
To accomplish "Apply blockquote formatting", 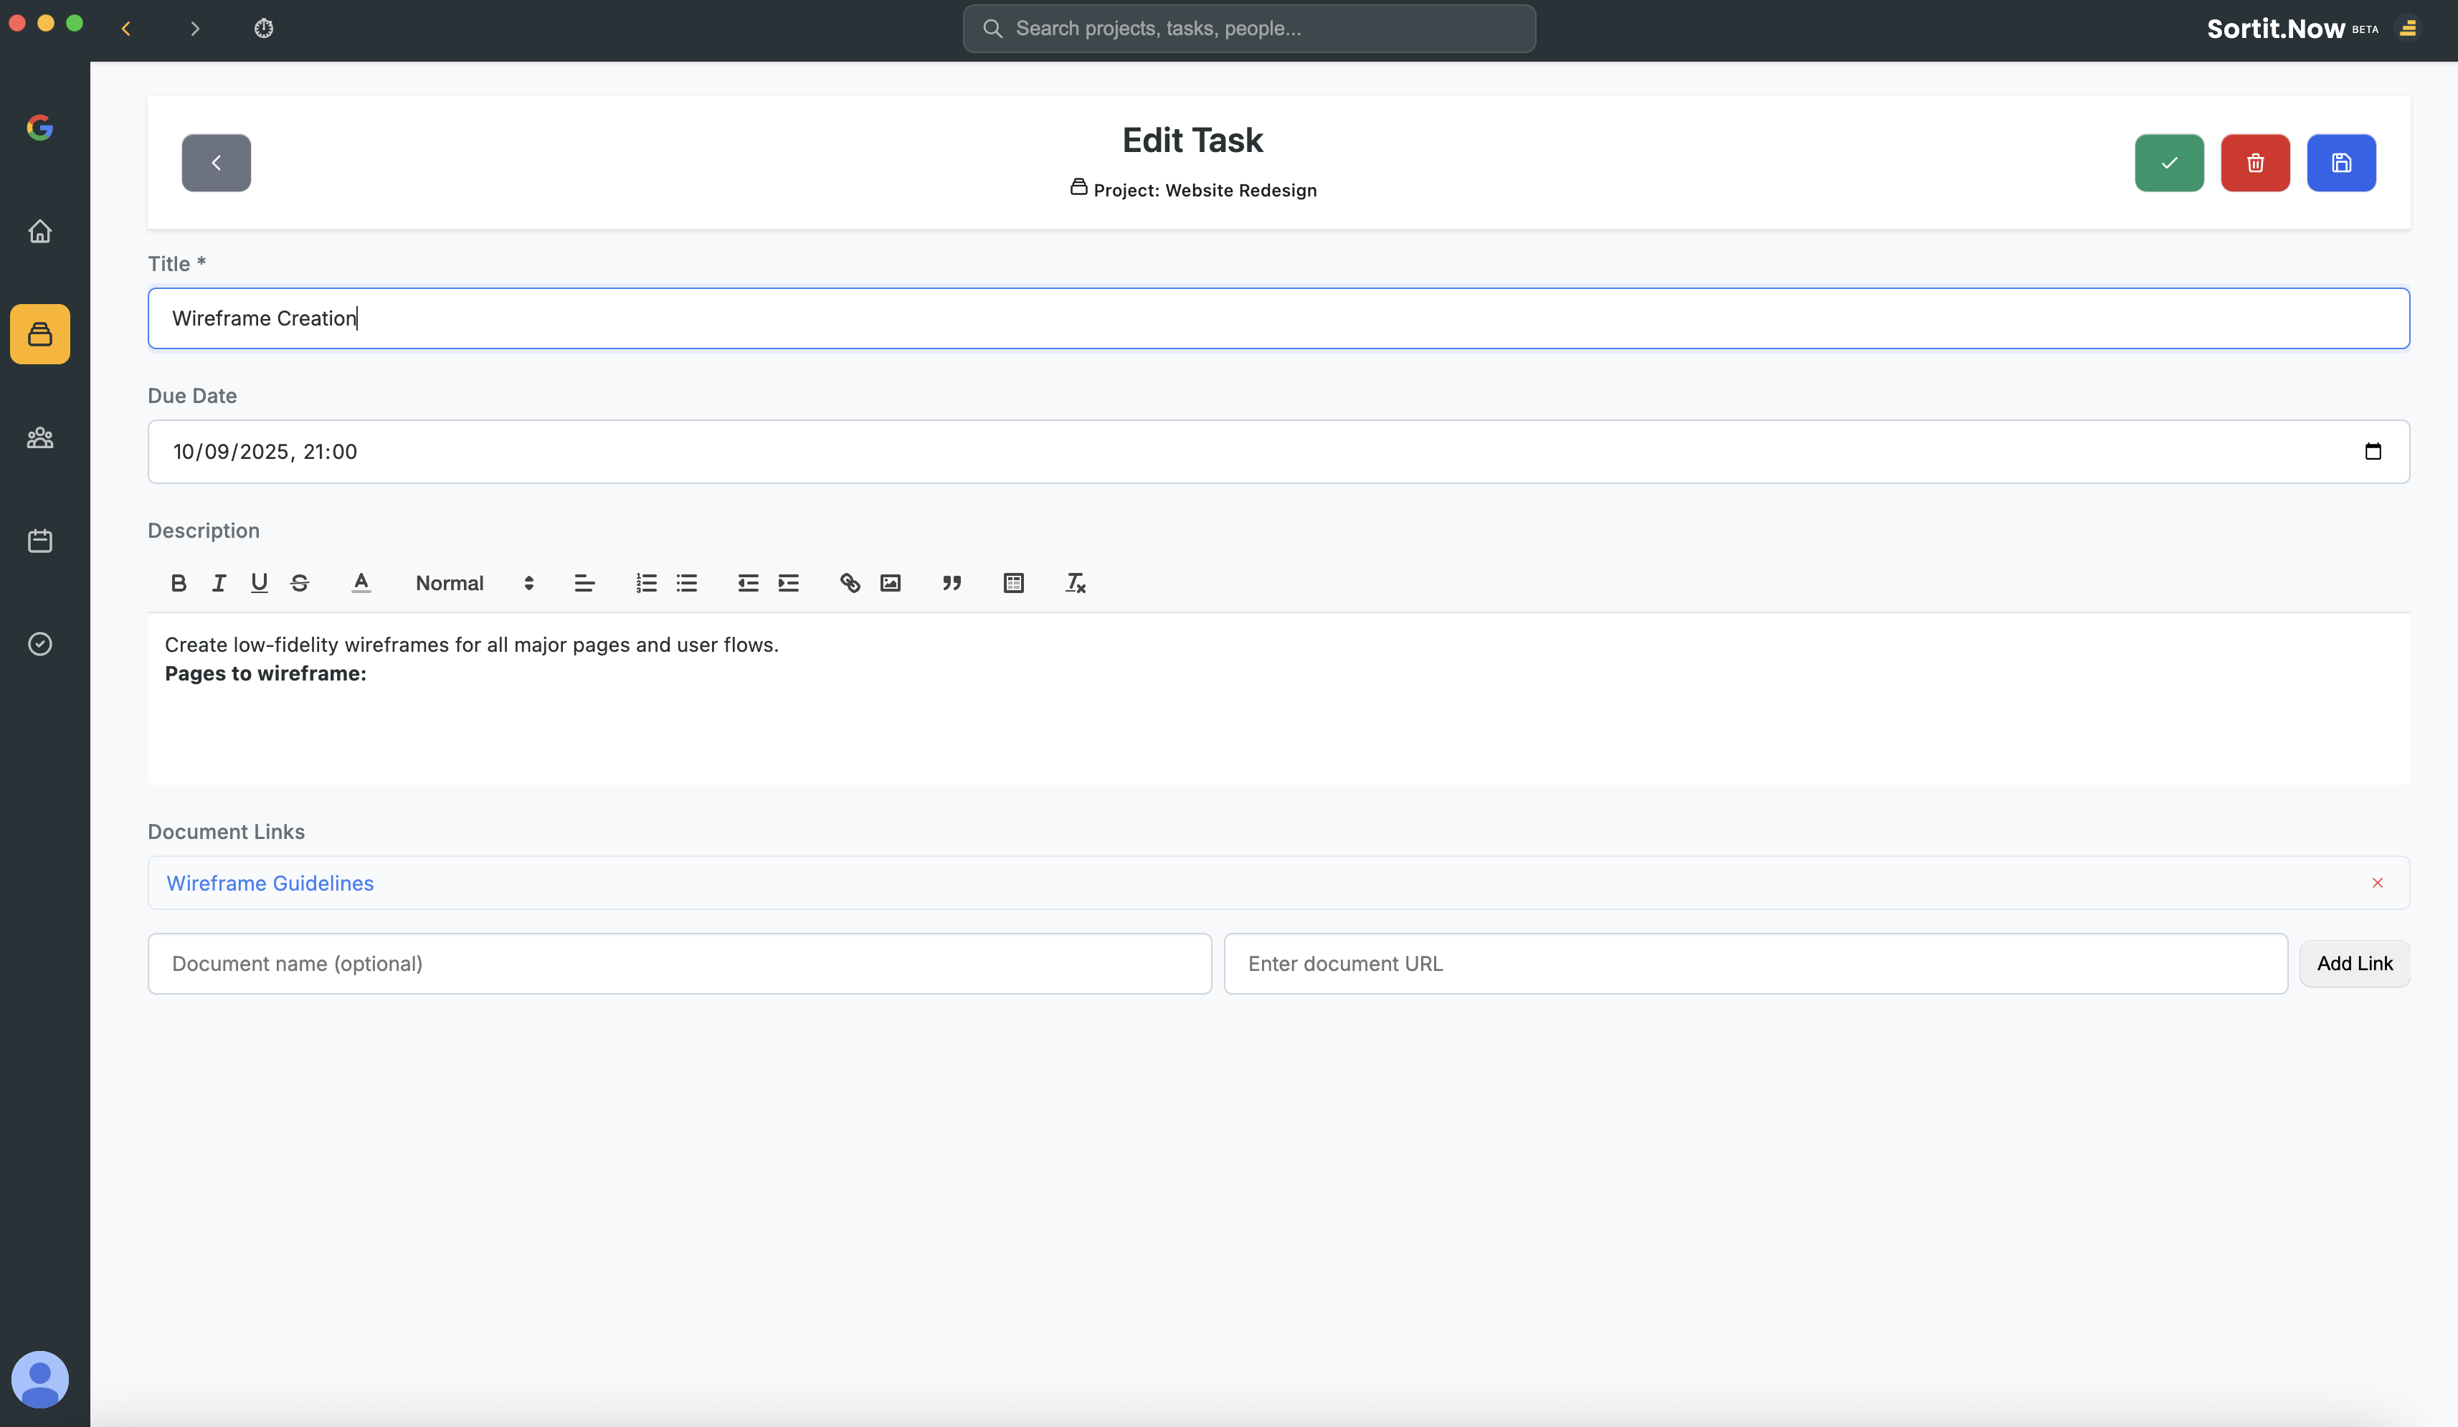I will tap(952, 583).
